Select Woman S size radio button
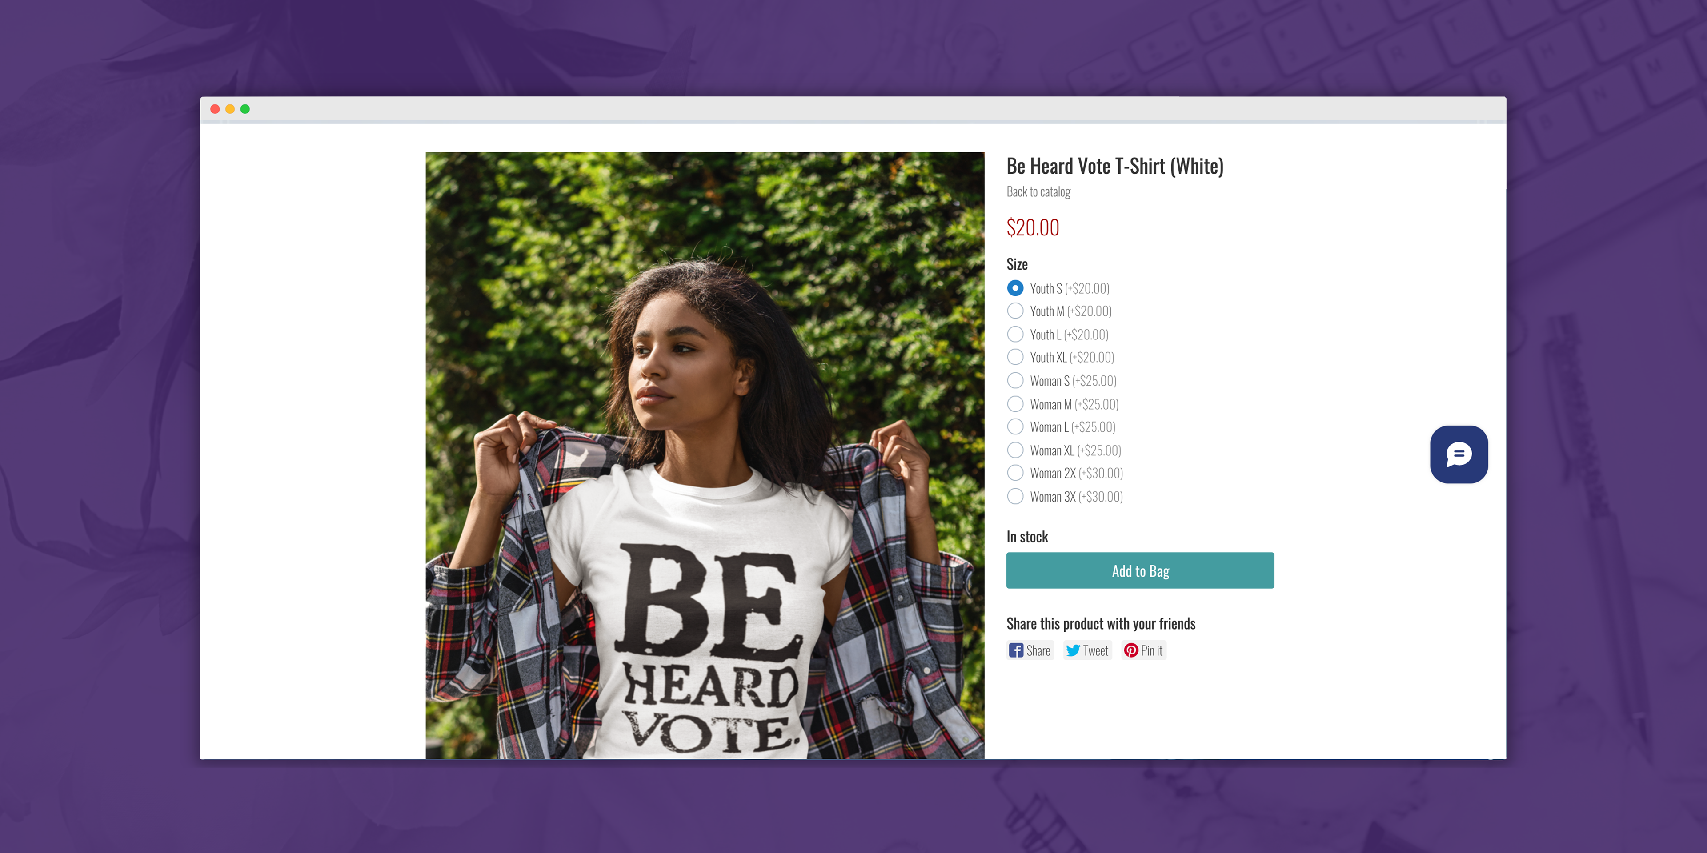The height and width of the screenshot is (853, 1707). (1014, 380)
